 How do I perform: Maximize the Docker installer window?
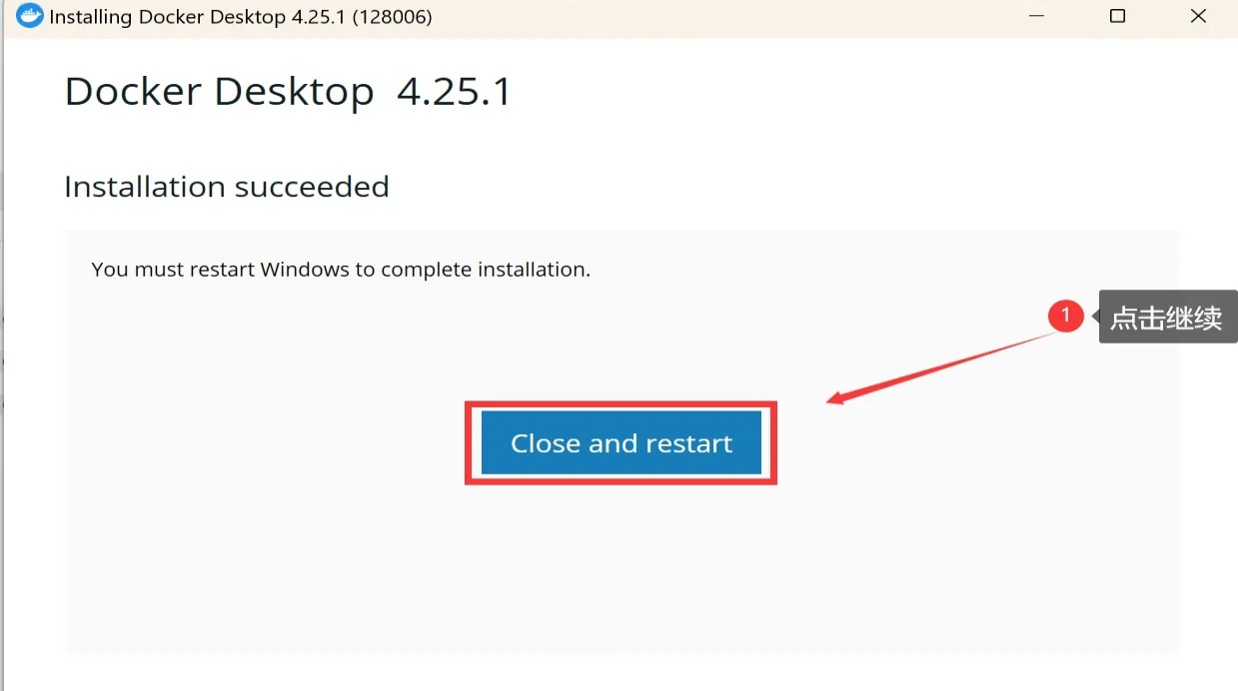(1117, 16)
